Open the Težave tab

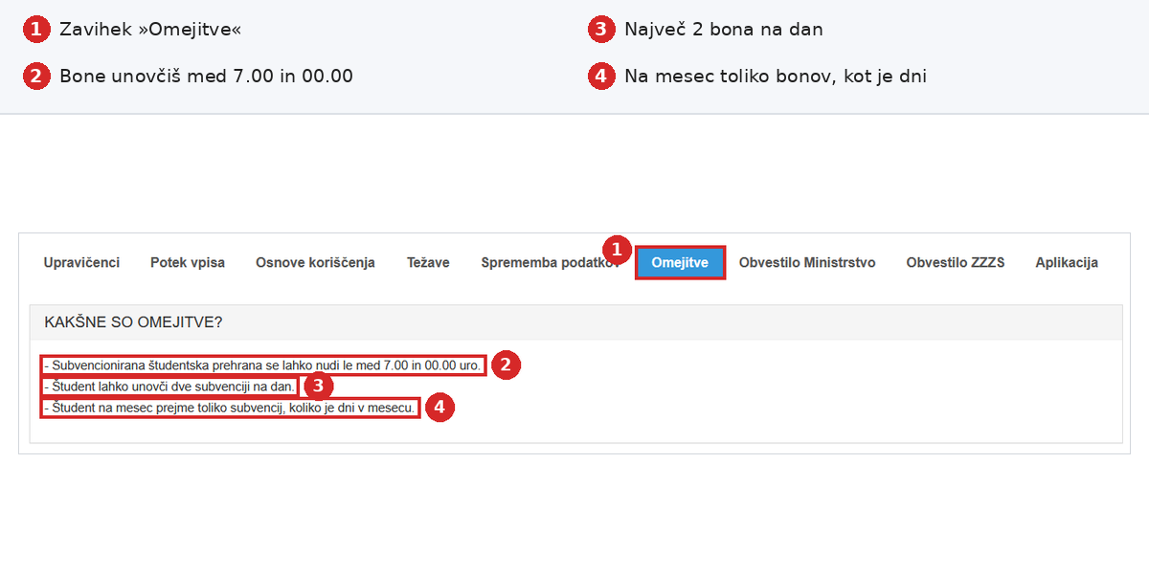[x=428, y=262]
